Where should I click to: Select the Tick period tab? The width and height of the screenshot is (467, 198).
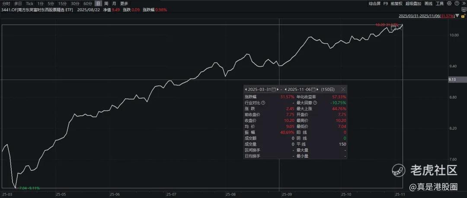pyautogui.click(x=29, y=3)
